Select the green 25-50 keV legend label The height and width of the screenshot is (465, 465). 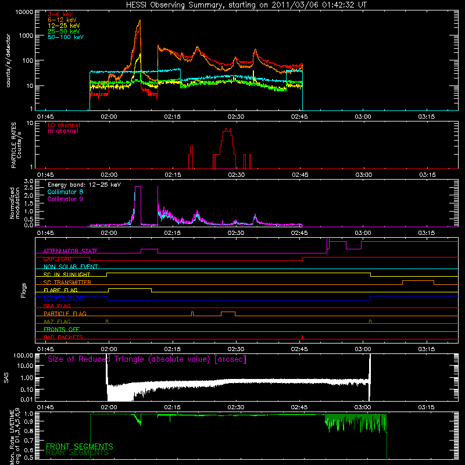point(64,31)
